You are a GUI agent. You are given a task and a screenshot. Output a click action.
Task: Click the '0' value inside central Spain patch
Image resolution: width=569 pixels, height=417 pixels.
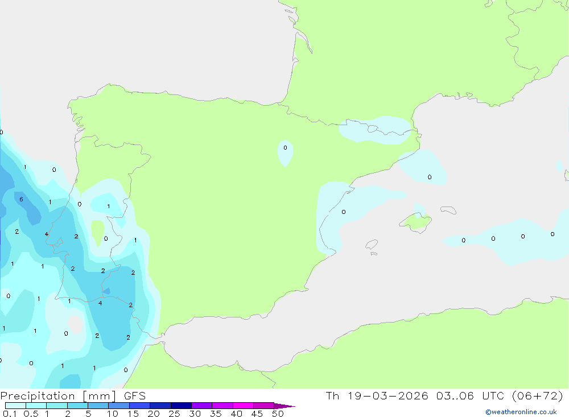pos(285,148)
